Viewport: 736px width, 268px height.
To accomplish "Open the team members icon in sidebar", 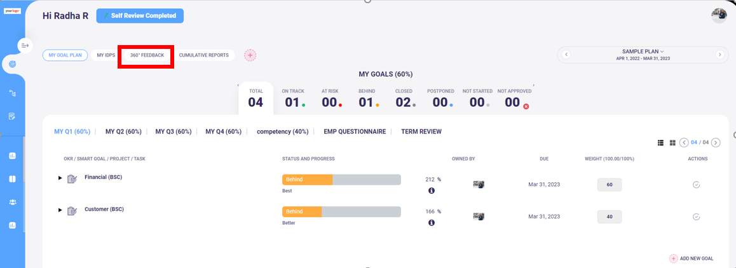I will click(x=12, y=202).
